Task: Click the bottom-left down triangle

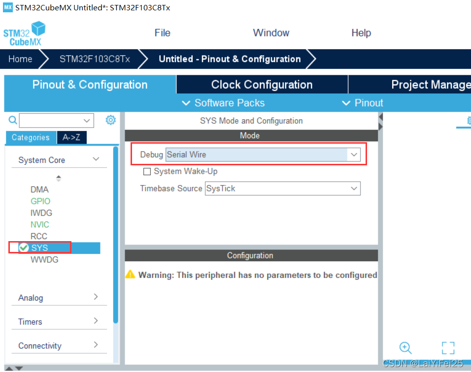Action: 19,369
